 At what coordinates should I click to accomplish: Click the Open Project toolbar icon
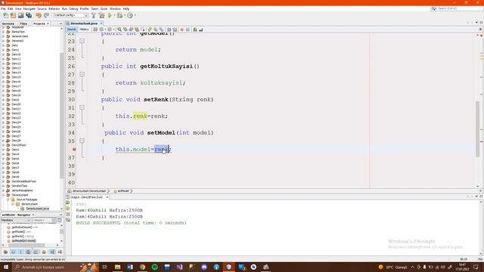tap(20, 15)
